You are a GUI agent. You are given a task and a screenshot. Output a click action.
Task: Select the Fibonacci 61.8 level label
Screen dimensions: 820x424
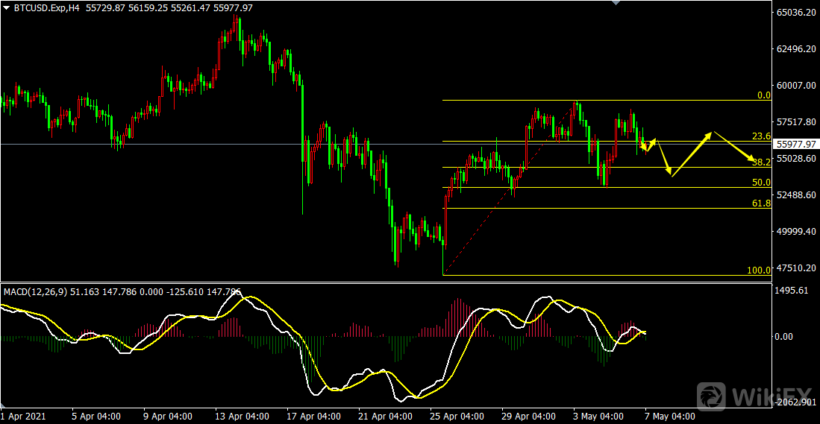(761, 203)
